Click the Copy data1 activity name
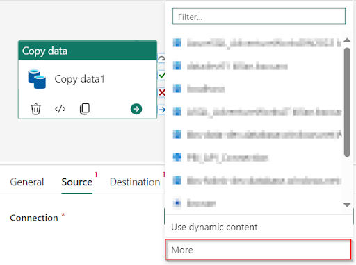 (79, 79)
